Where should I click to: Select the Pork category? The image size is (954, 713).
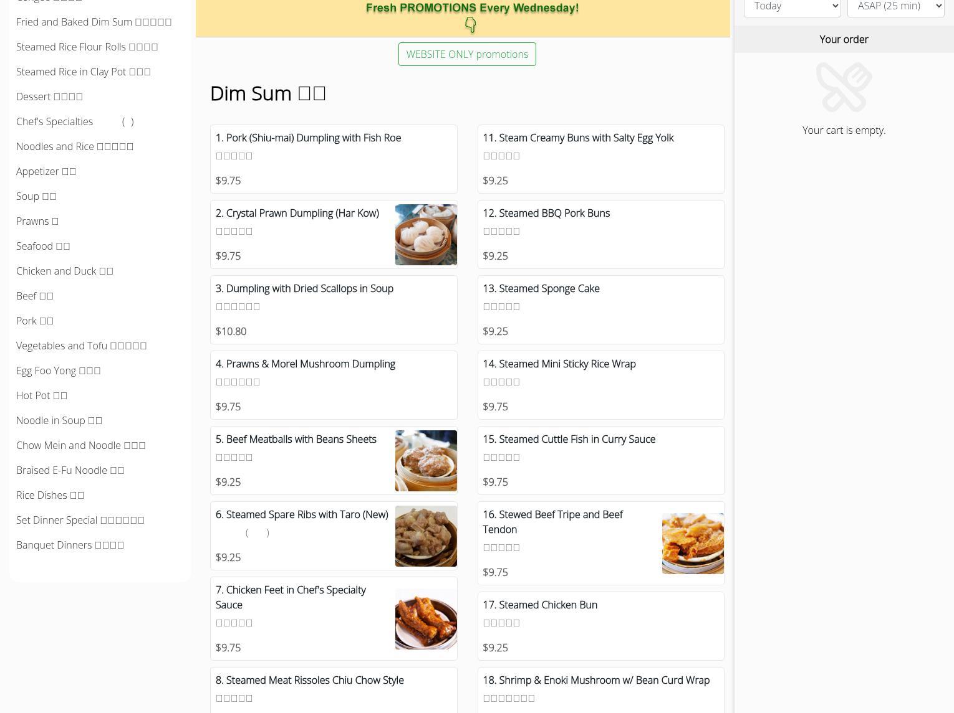click(35, 321)
